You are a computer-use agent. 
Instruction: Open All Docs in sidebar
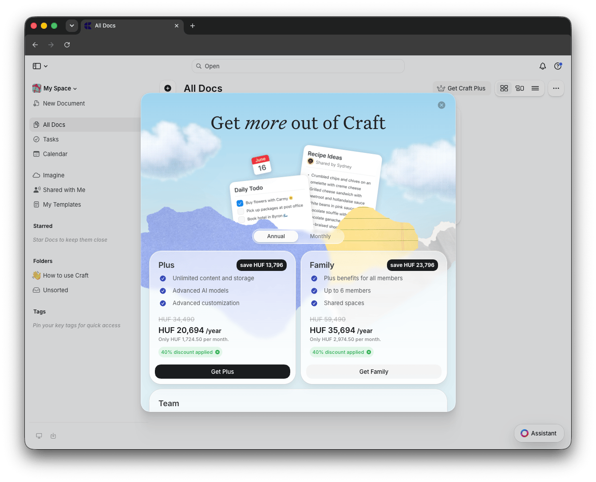pos(85,125)
